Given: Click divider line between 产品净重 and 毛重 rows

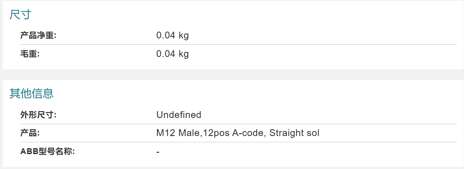Looking at the screenshot, I should pyautogui.click(x=239, y=45).
